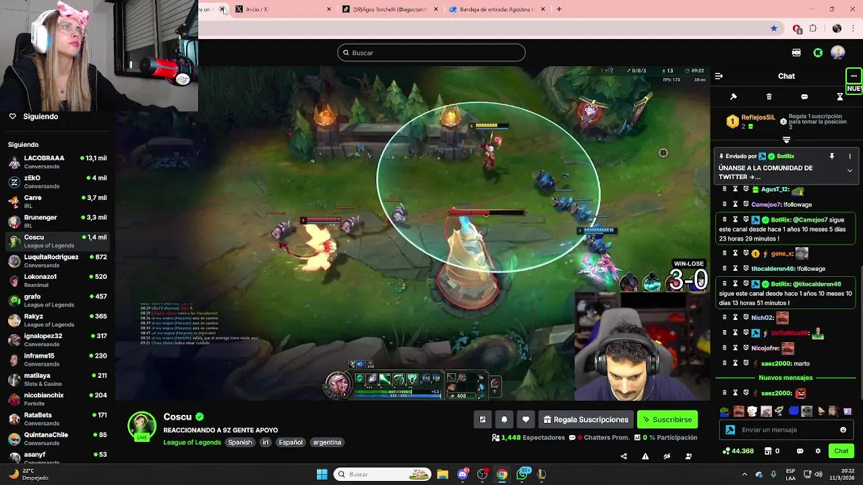Open Coscu's profile avatar with LIVE badge
Image resolution: width=863 pixels, height=485 pixels.
142,426
